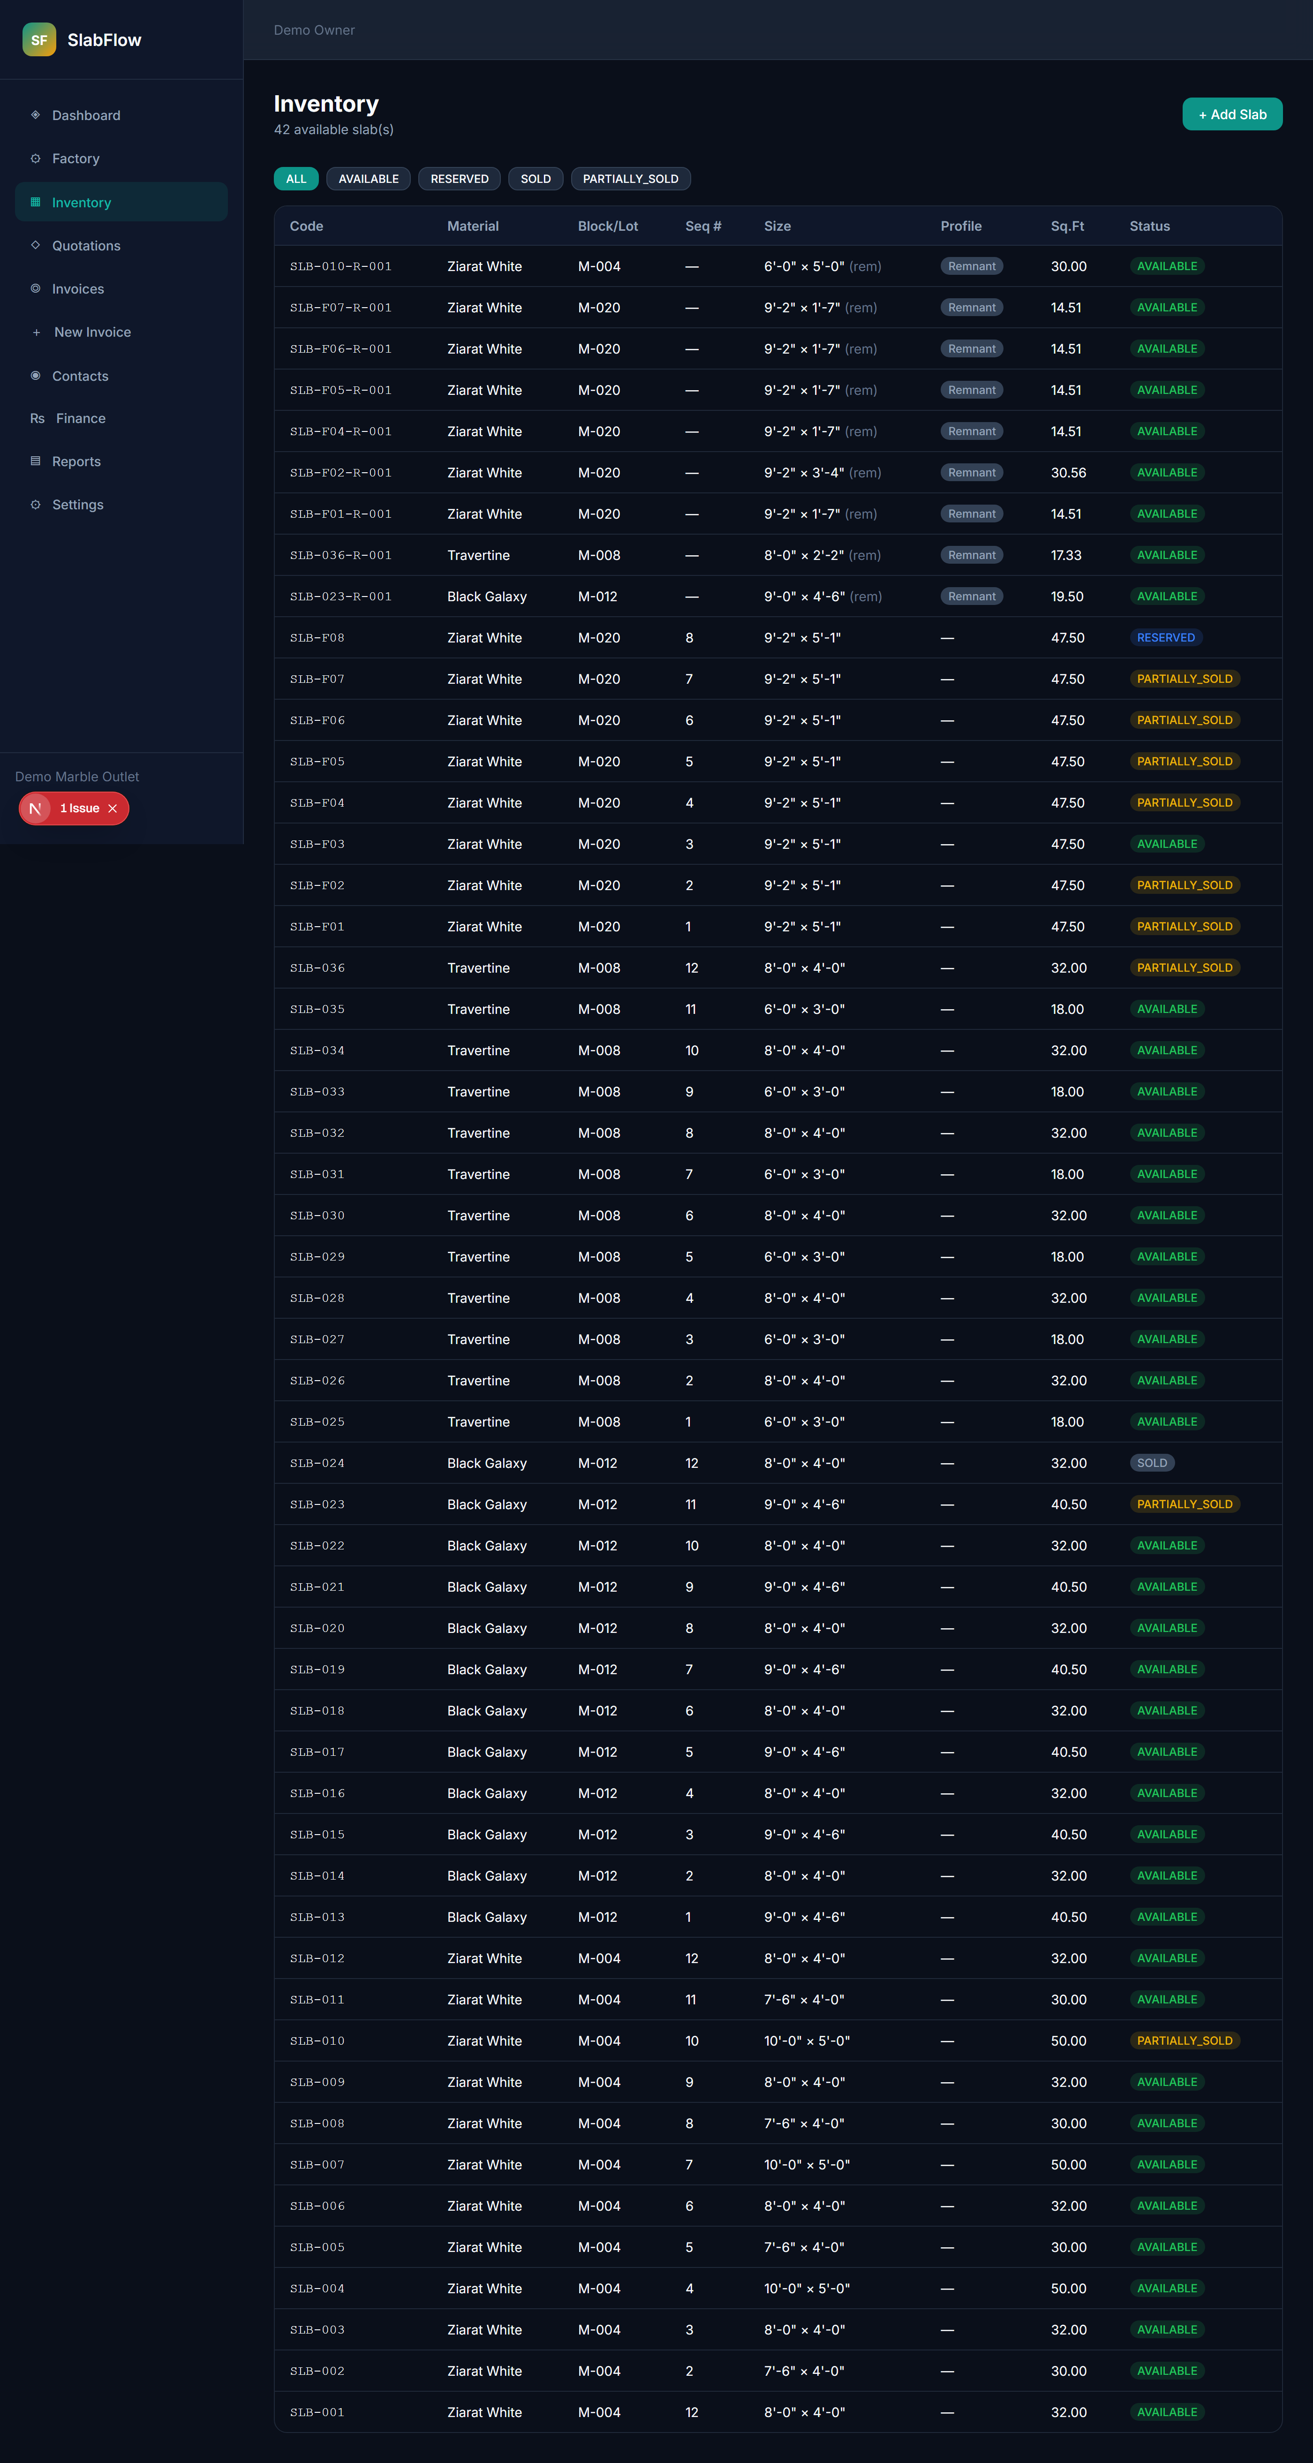Select slab code SLB-018
This screenshot has width=1313, height=2463.
317,1711
